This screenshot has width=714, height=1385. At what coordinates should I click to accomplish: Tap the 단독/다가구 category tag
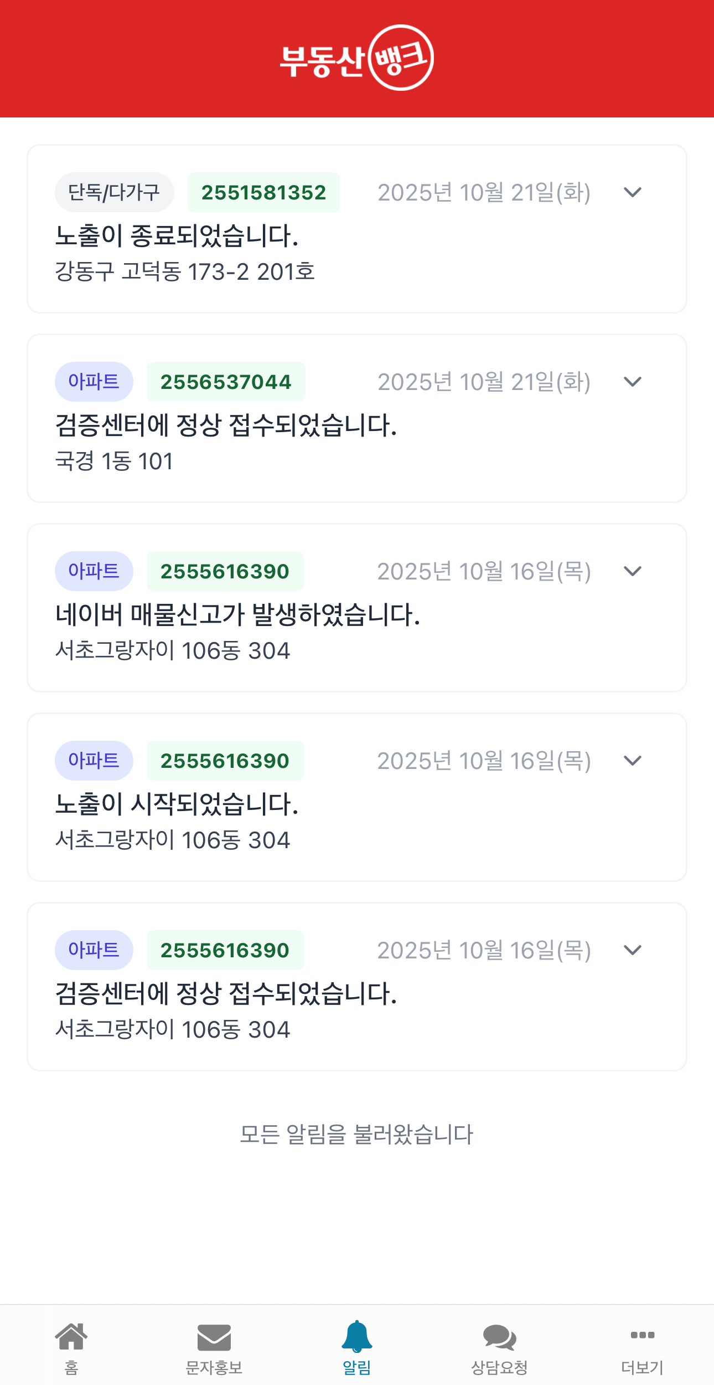pos(114,192)
